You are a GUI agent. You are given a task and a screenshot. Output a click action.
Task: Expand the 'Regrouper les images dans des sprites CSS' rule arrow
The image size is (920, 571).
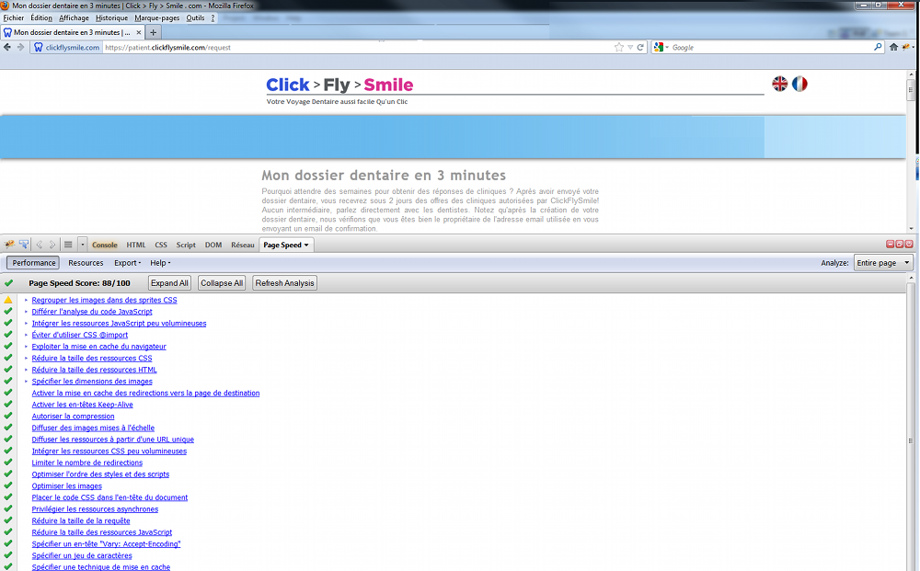pyautogui.click(x=26, y=300)
